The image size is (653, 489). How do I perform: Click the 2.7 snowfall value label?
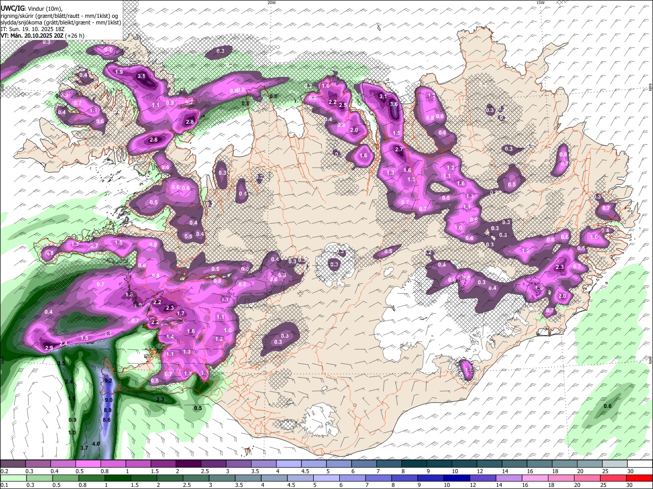[x=399, y=149]
